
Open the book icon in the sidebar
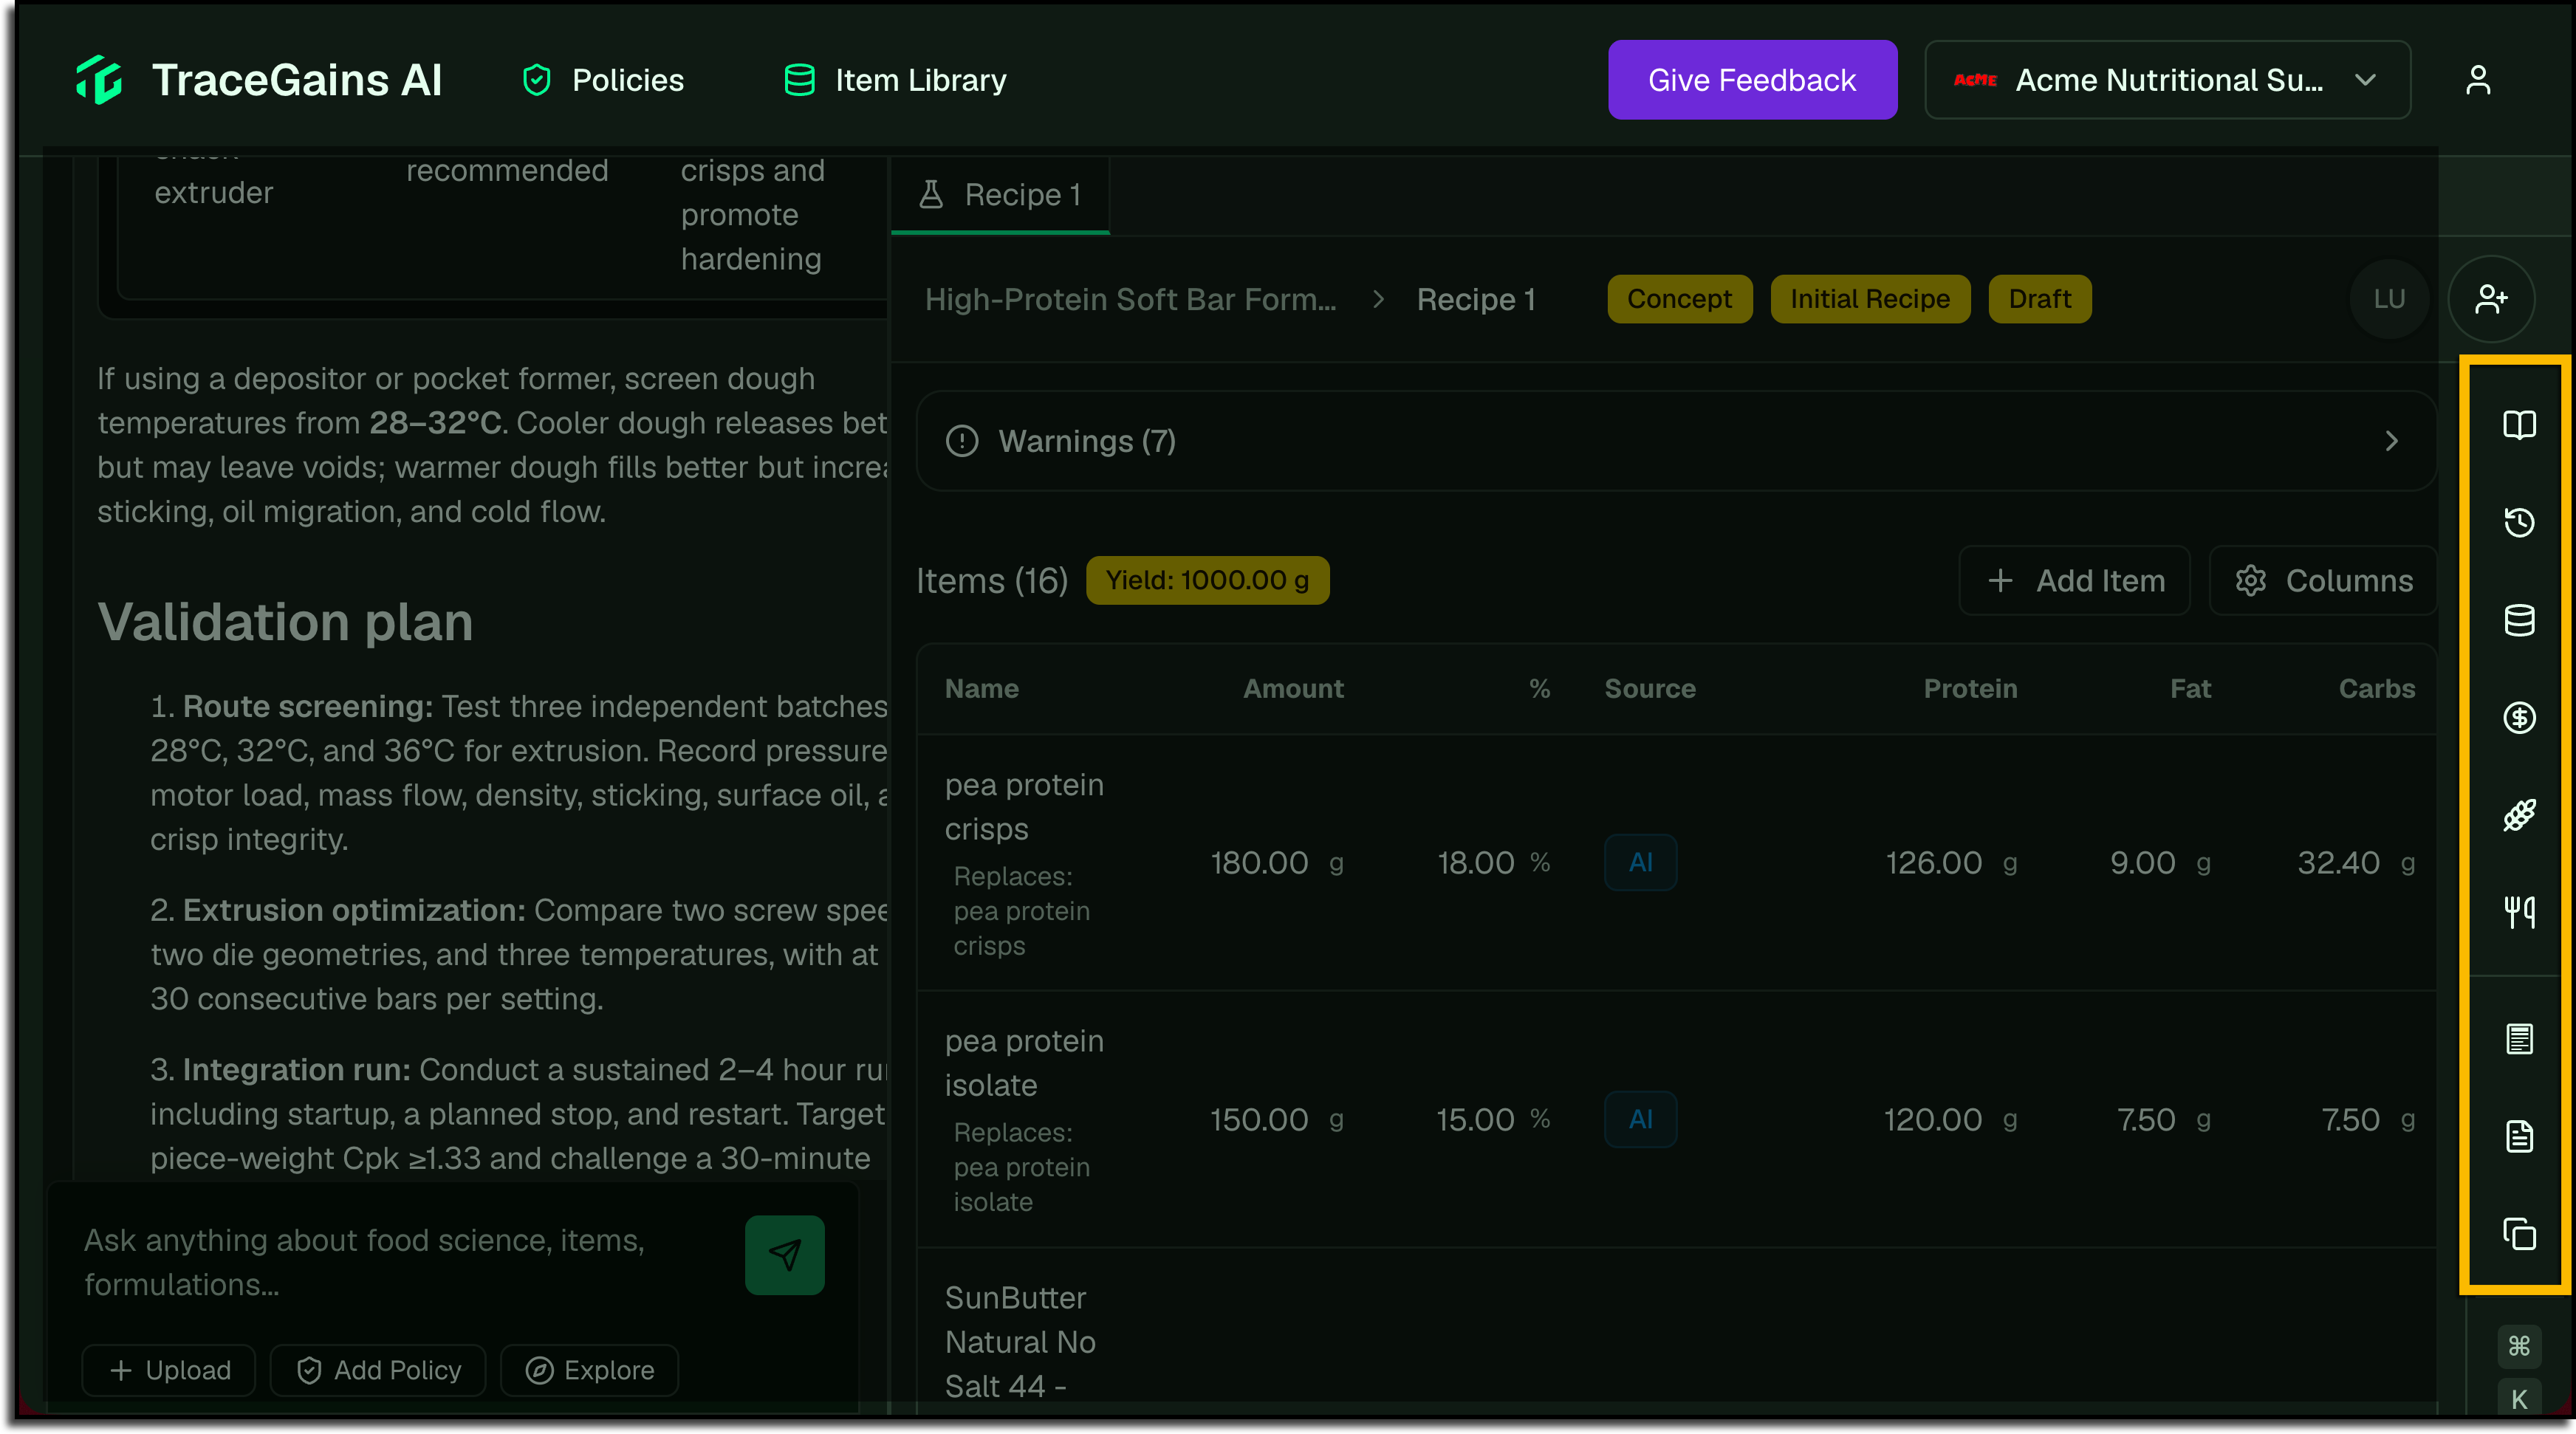point(2519,425)
